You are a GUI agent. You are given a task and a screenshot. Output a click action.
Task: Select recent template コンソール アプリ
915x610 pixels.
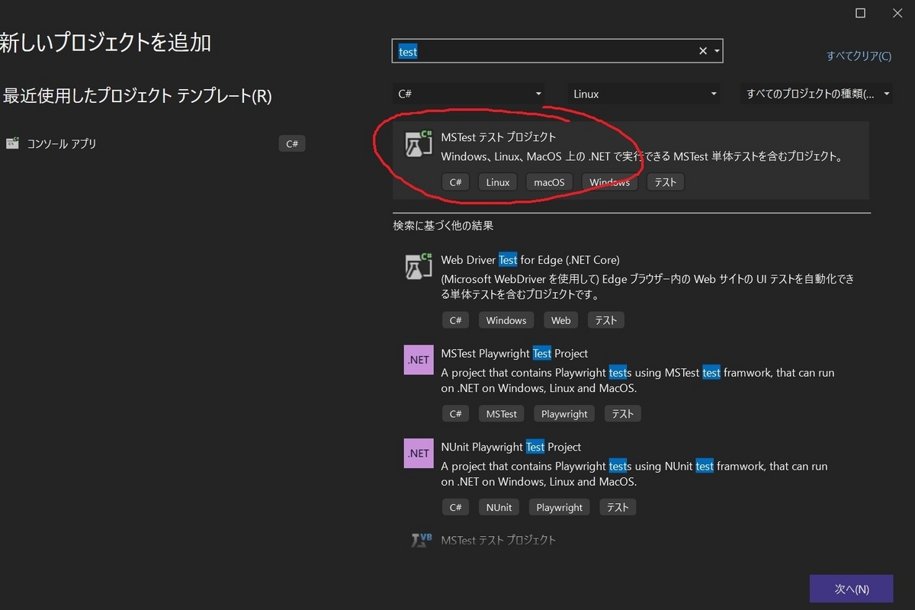tap(155, 143)
